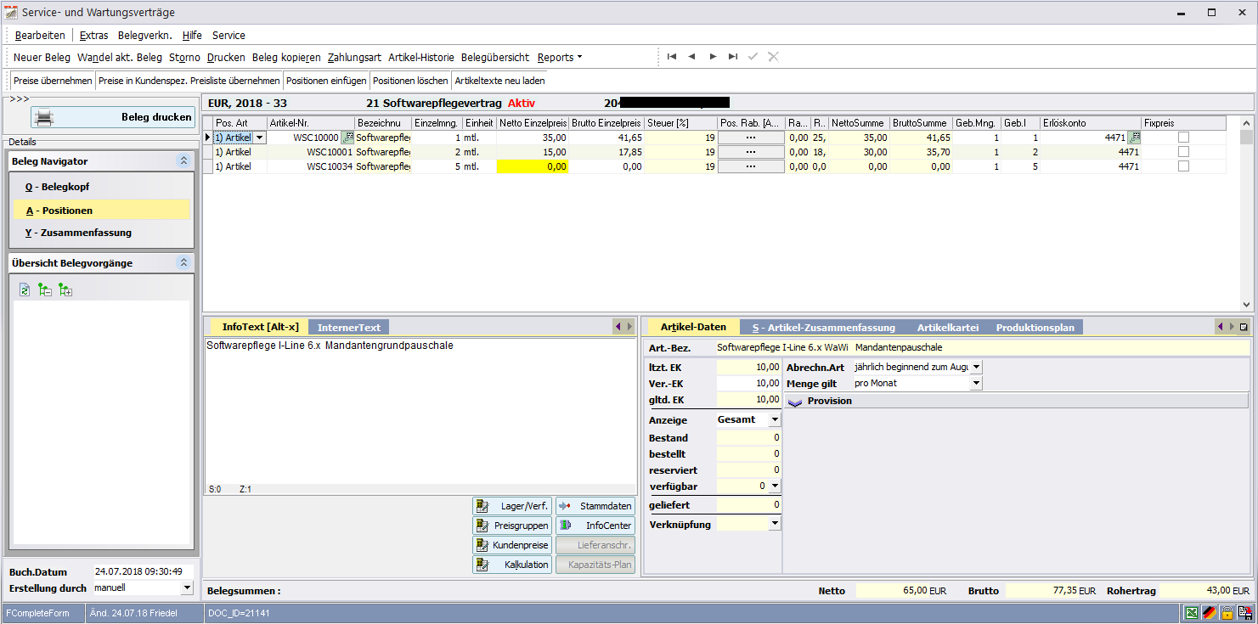Open the Menge gilt dropdown
This screenshot has width=1258, height=624.
[976, 383]
